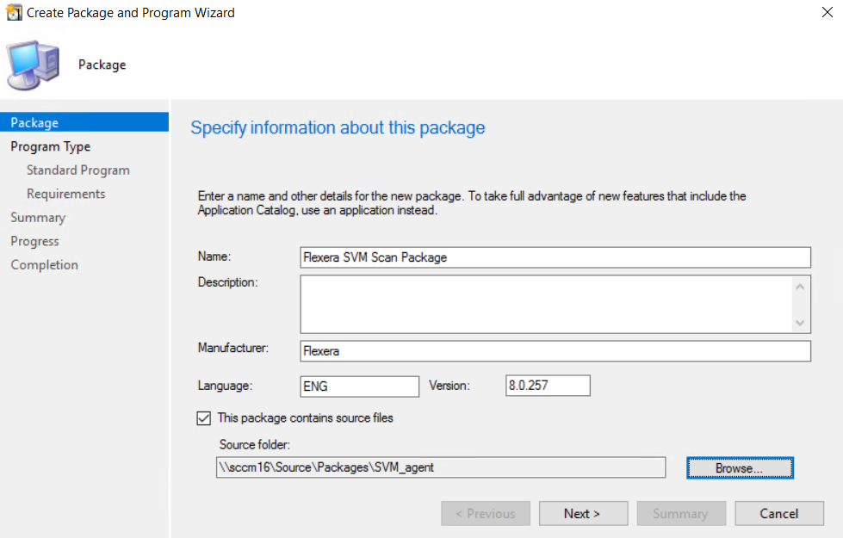Select the Requirements step in the sidebar

(x=65, y=194)
